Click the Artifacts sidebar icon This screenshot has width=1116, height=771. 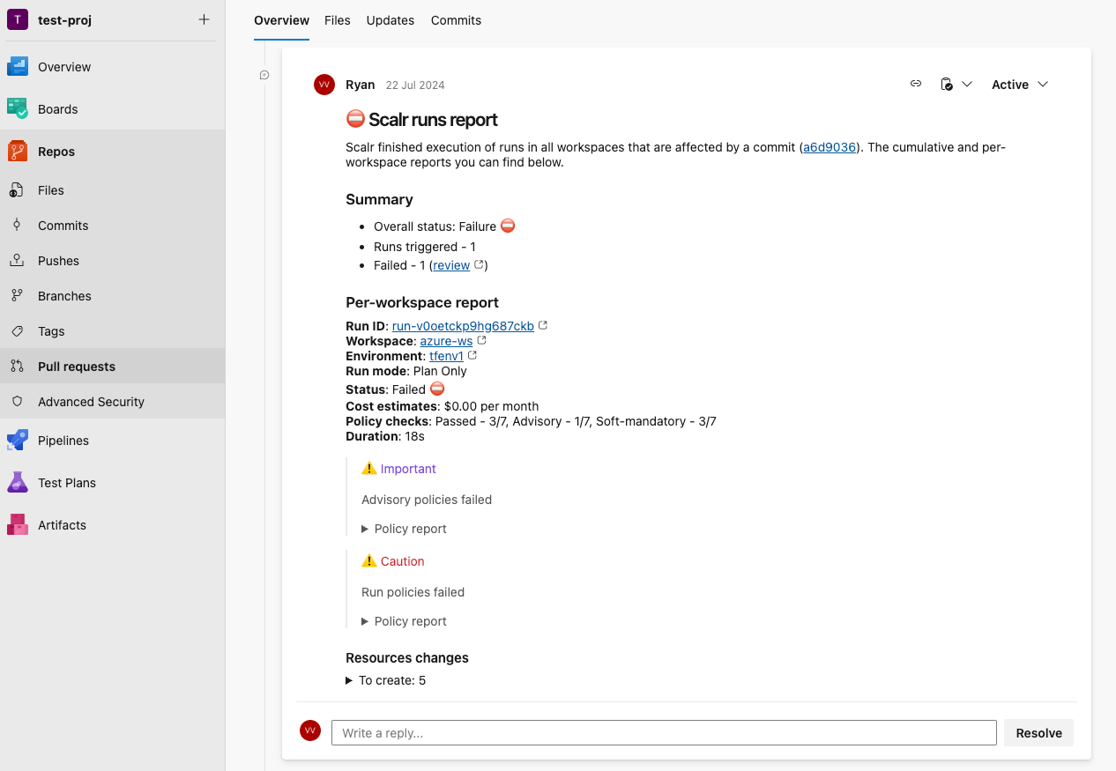(18, 525)
